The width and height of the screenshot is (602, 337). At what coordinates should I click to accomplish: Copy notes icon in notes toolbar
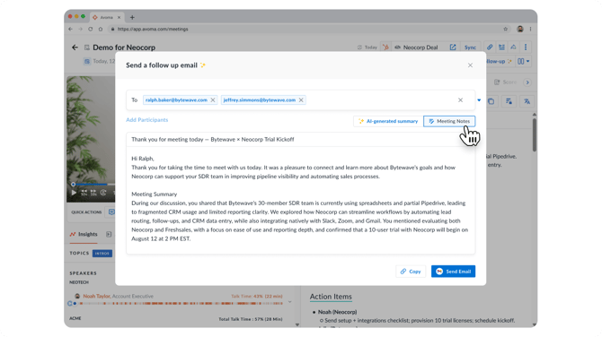pos(491,101)
